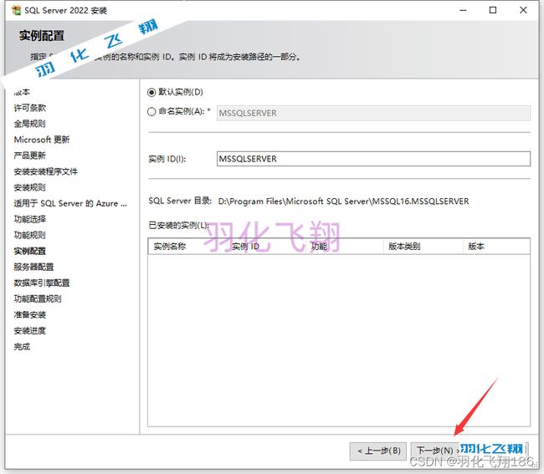Select the 命名实例(A) radio button
The height and width of the screenshot is (474, 544).
click(151, 111)
